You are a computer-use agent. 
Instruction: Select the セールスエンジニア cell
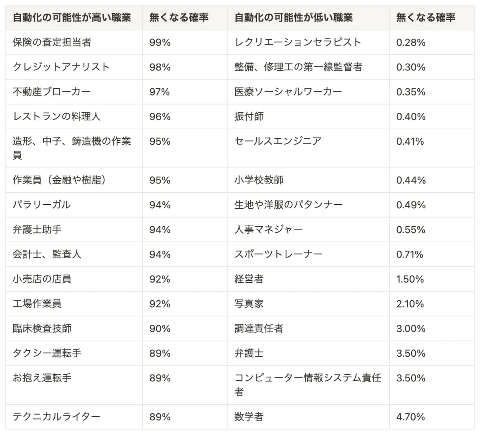(308, 148)
